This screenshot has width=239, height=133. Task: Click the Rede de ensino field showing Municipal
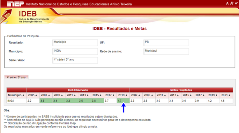[166, 51]
